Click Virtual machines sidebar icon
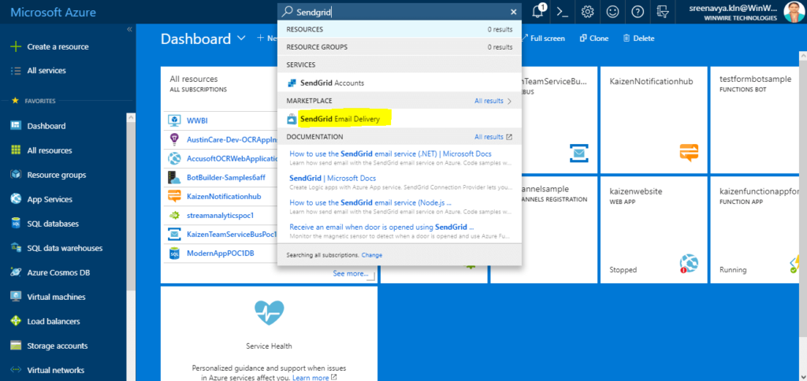 click(x=16, y=297)
